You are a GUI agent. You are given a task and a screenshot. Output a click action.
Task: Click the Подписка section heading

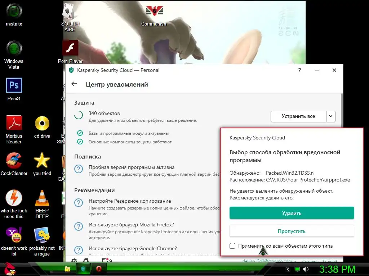click(x=88, y=157)
